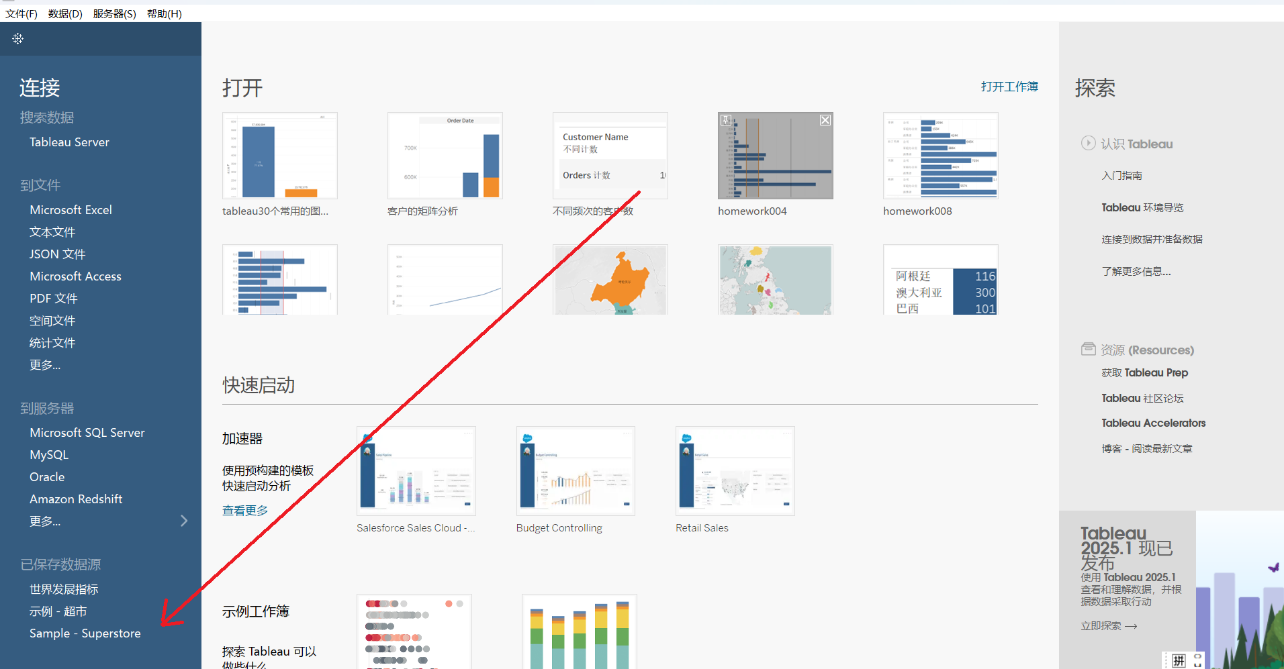Click 了解更多信息... link
Image resolution: width=1284 pixels, height=669 pixels.
pos(1136,272)
